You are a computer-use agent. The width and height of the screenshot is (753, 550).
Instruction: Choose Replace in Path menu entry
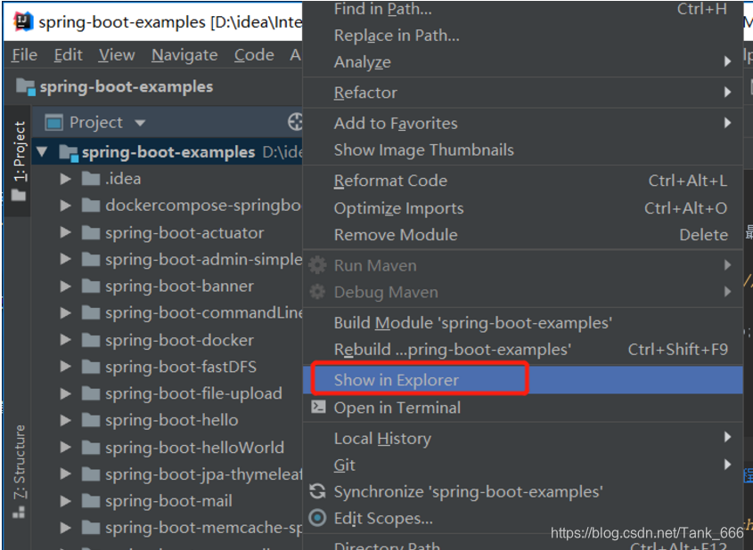point(523,36)
